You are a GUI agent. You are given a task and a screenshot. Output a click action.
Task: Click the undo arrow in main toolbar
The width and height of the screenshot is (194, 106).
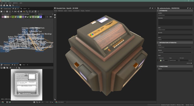pyautogui.click(x=13, y=5)
